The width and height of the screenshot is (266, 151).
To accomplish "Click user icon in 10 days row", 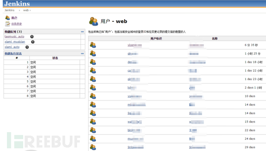I will (x=93, y=96).
